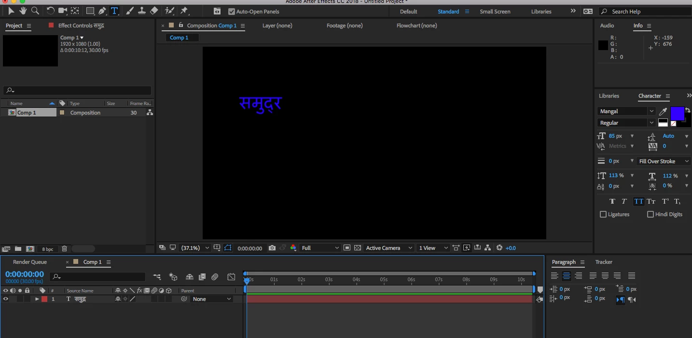Click the Reset Exposure icon in viewer

(x=499, y=248)
